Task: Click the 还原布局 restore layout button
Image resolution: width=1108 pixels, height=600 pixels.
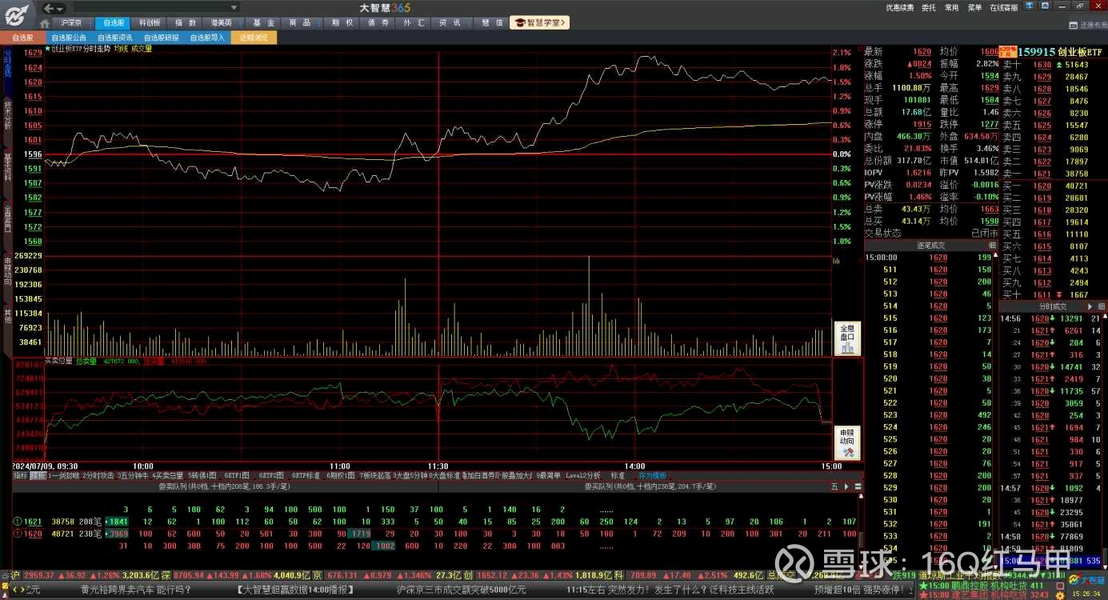Action: 1087,25
